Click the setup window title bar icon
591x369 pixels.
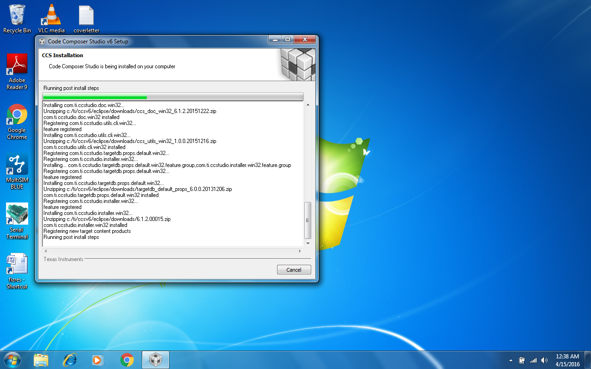point(42,42)
